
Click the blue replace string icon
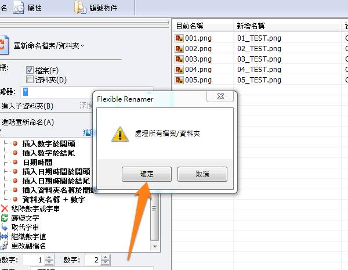coord(5,227)
